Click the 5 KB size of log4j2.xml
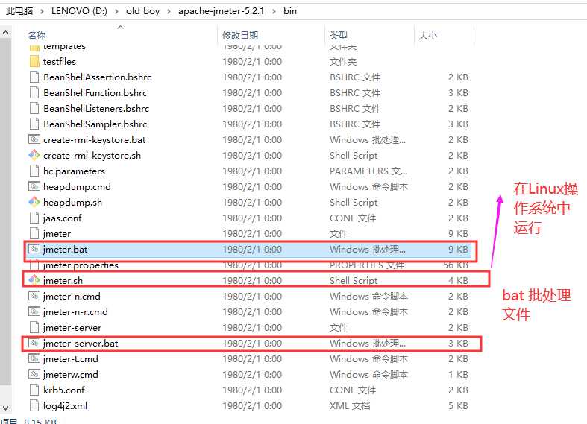 coord(458,405)
